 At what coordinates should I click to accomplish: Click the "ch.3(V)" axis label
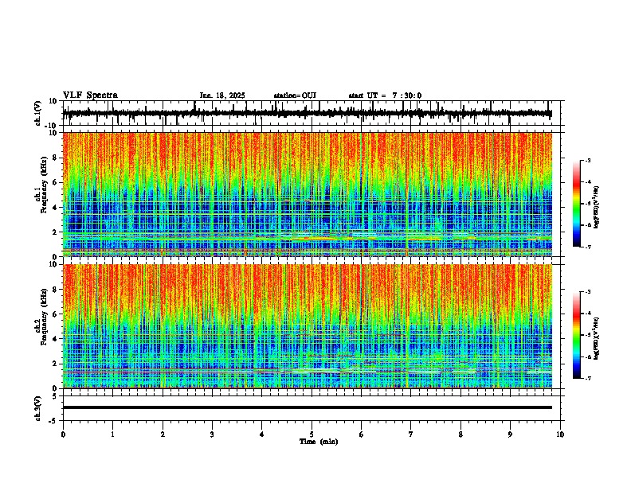[38, 408]
